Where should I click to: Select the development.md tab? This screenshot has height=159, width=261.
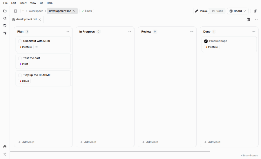[26, 19]
